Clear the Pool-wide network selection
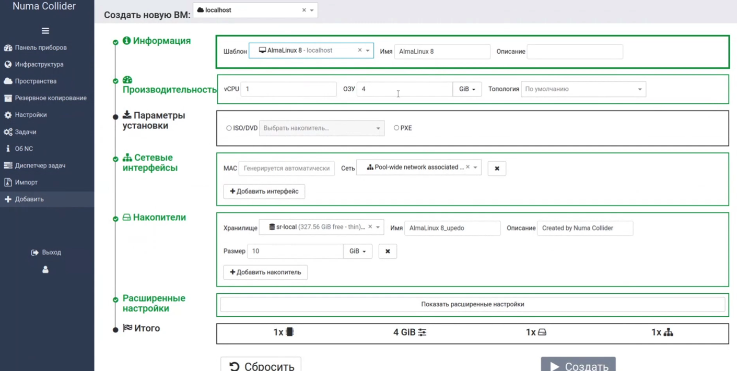The height and width of the screenshot is (371, 737). [x=467, y=167]
